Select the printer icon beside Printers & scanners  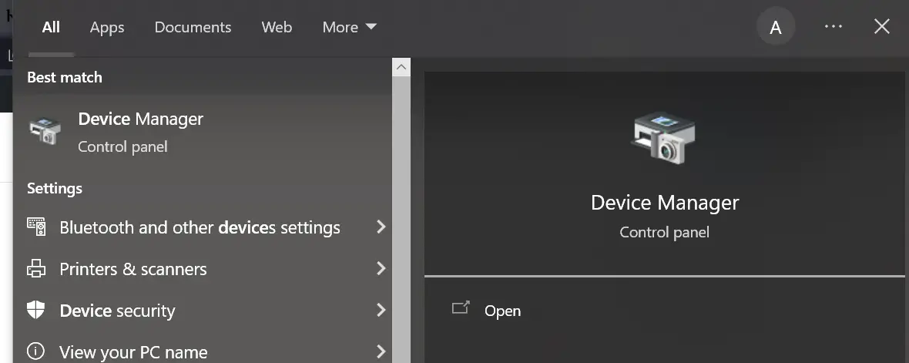click(36, 269)
